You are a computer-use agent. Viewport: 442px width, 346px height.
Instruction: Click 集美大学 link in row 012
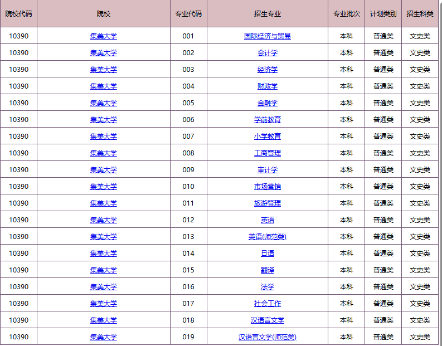point(104,220)
